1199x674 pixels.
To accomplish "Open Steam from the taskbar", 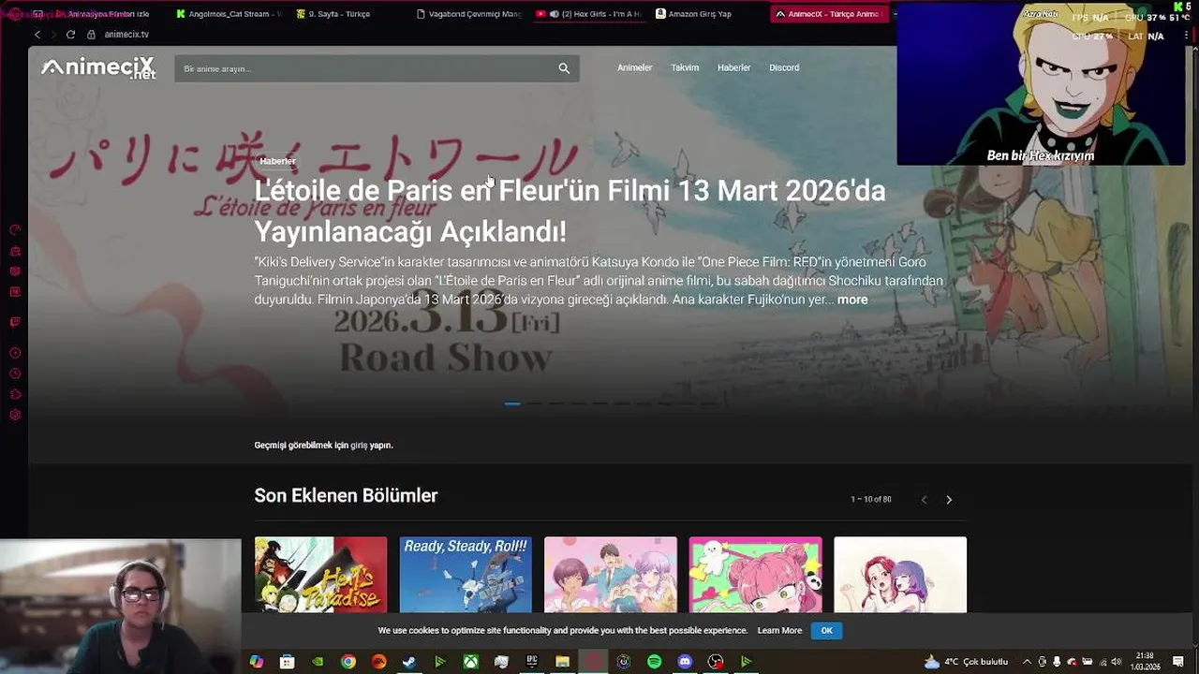I will (409, 662).
